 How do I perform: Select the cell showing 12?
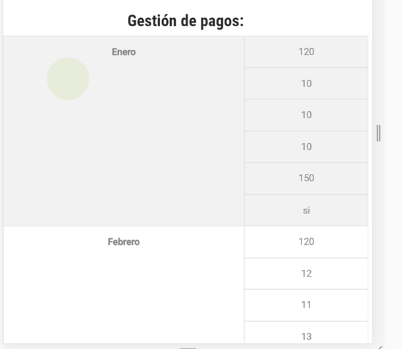306,273
